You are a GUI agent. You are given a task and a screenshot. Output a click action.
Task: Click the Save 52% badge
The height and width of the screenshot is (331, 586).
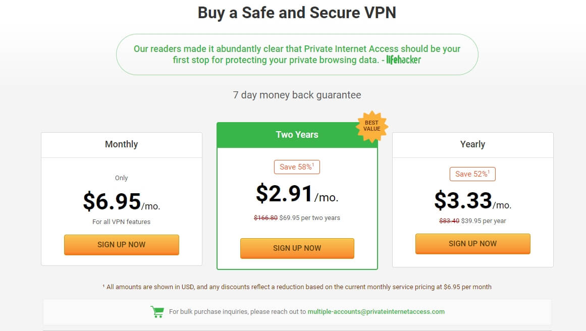(473, 174)
